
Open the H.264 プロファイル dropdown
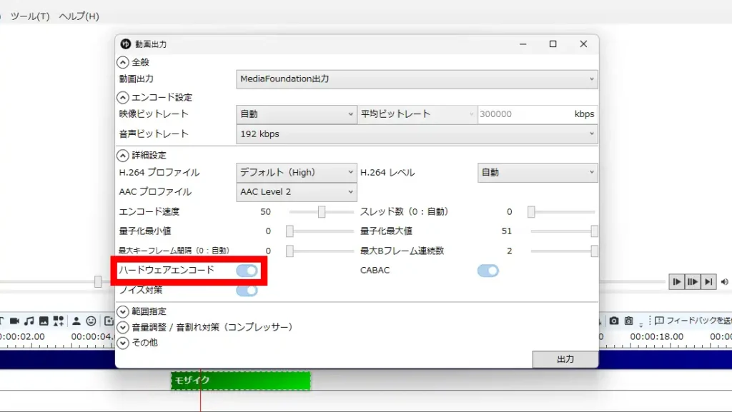(x=296, y=171)
